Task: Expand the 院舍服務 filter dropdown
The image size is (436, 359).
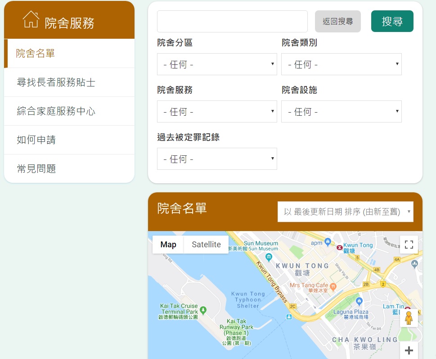Action: tap(217, 112)
